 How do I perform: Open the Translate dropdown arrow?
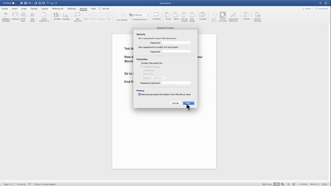point(60,15)
